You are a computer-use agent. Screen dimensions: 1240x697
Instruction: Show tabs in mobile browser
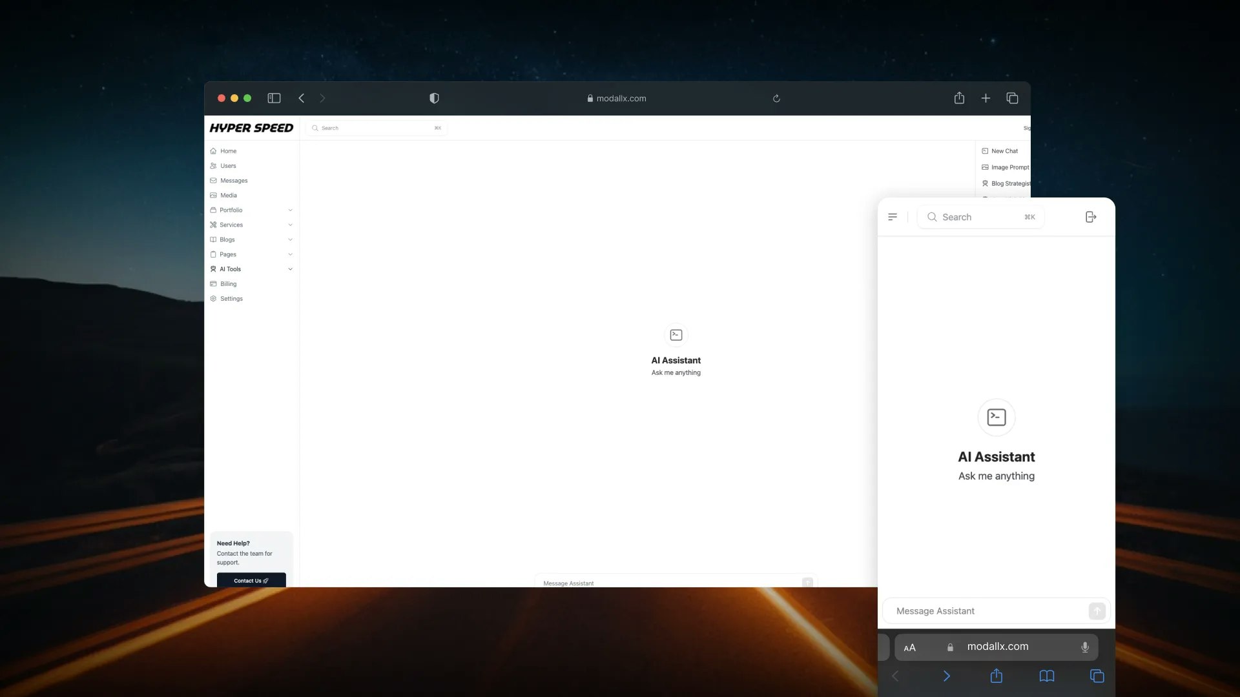tap(1097, 676)
